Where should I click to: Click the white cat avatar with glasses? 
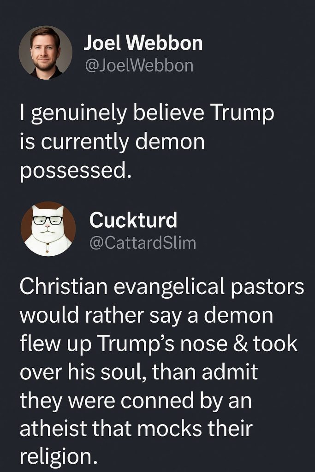click(48, 229)
